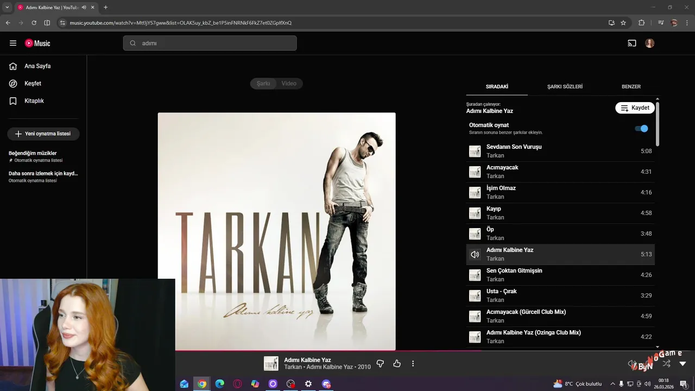Viewport: 695px width, 391px height.
Task: Open Opera browser from the taskbar
Action: (237, 384)
